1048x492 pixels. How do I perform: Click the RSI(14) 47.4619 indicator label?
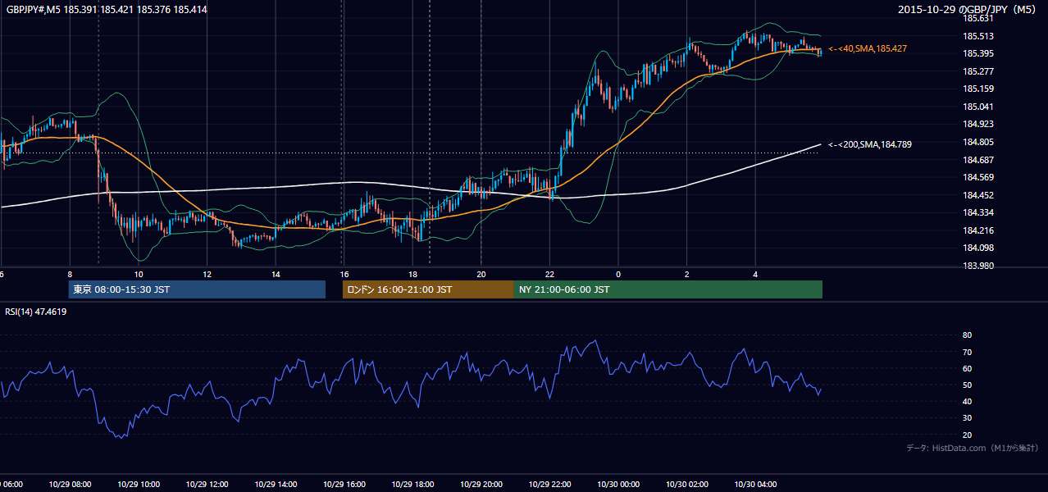coord(36,312)
